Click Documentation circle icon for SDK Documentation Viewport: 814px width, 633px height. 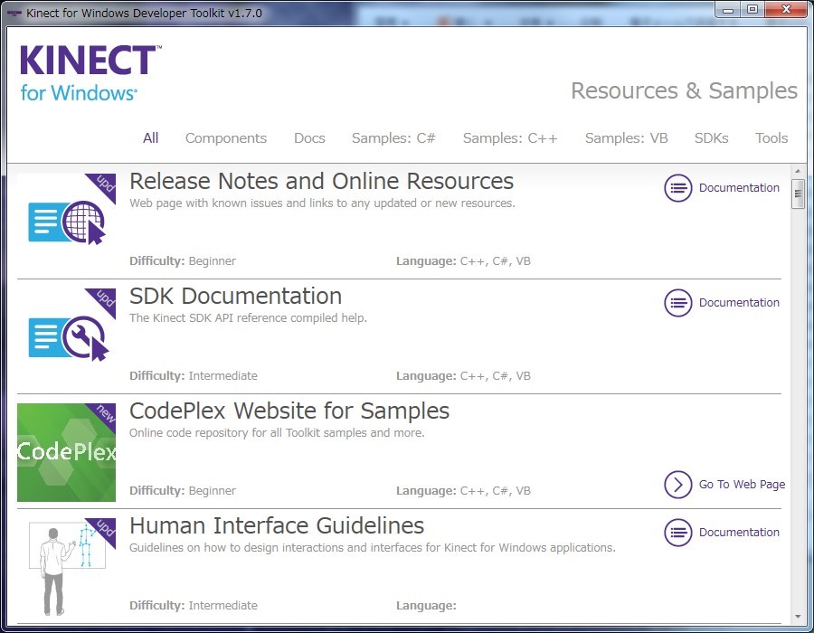tap(678, 303)
